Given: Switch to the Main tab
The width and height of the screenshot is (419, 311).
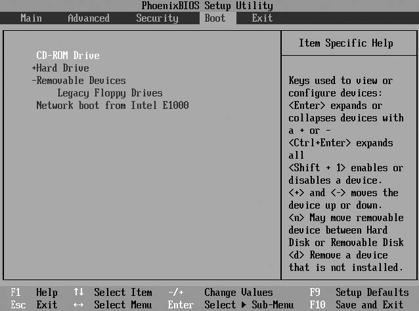Looking at the screenshot, I should point(31,18).
